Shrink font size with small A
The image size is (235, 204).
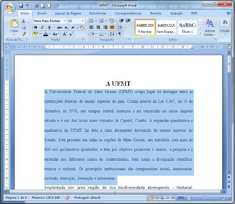(x=71, y=34)
